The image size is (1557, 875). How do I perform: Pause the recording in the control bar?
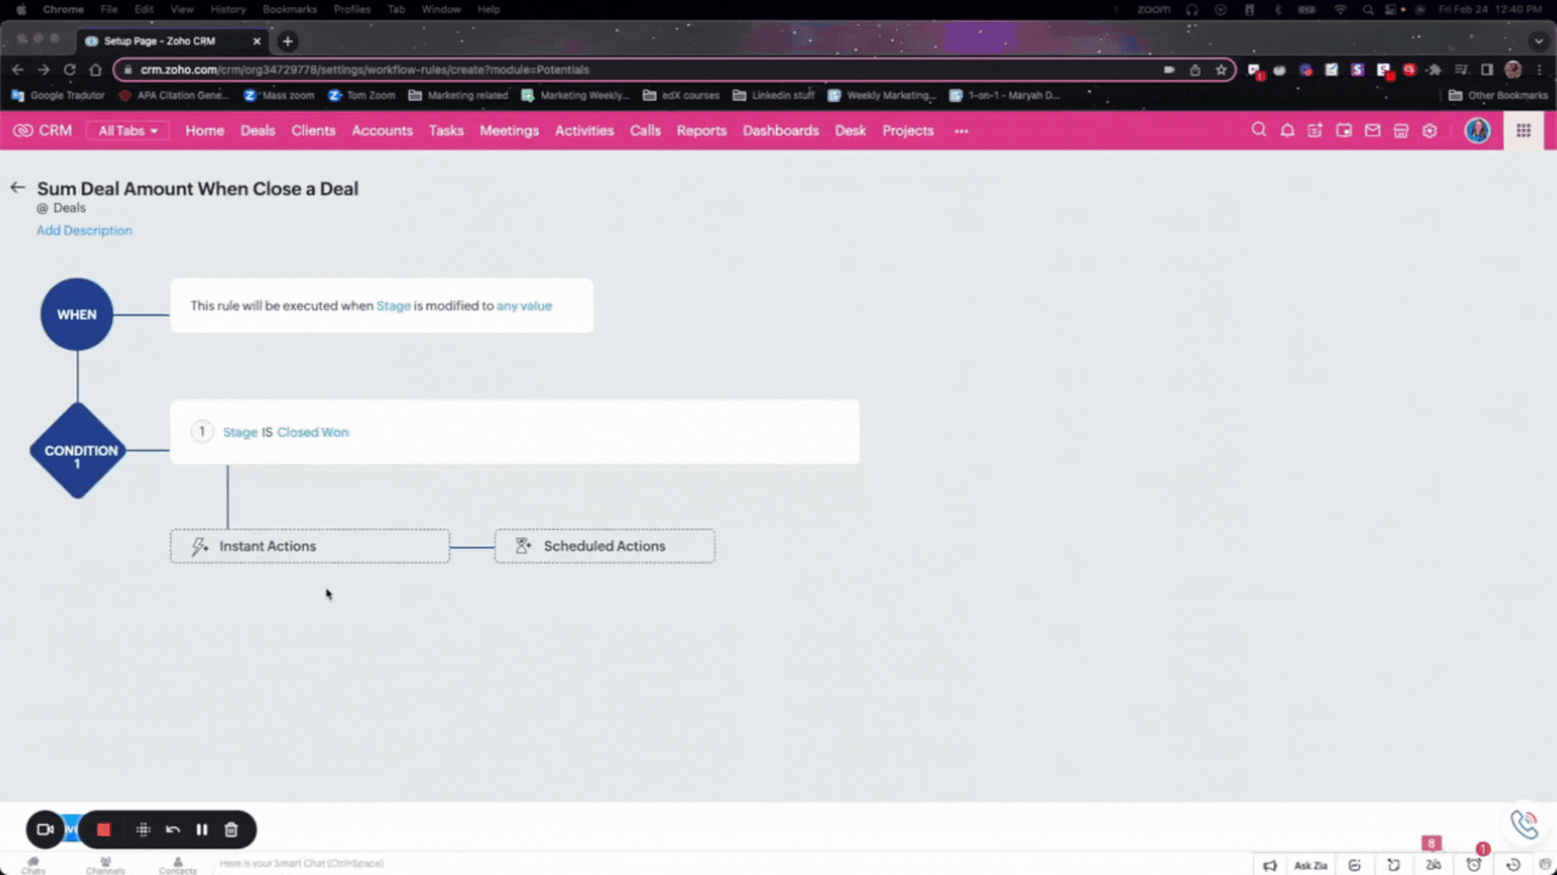coord(202,829)
